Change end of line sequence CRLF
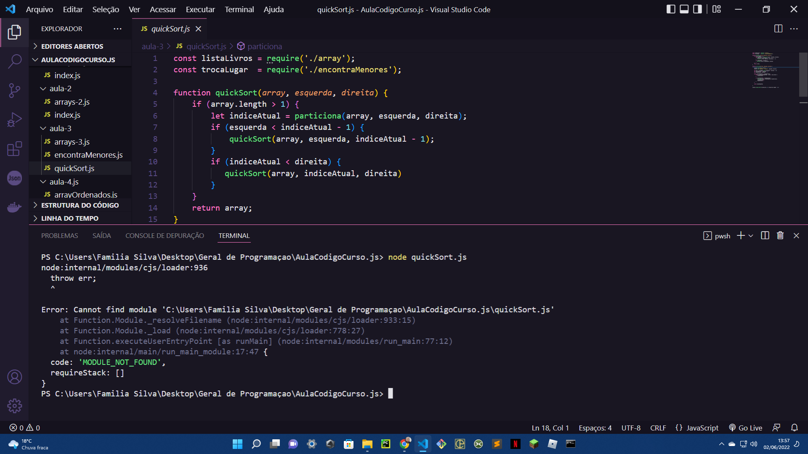This screenshot has height=454, width=808. (x=658, y=428)
